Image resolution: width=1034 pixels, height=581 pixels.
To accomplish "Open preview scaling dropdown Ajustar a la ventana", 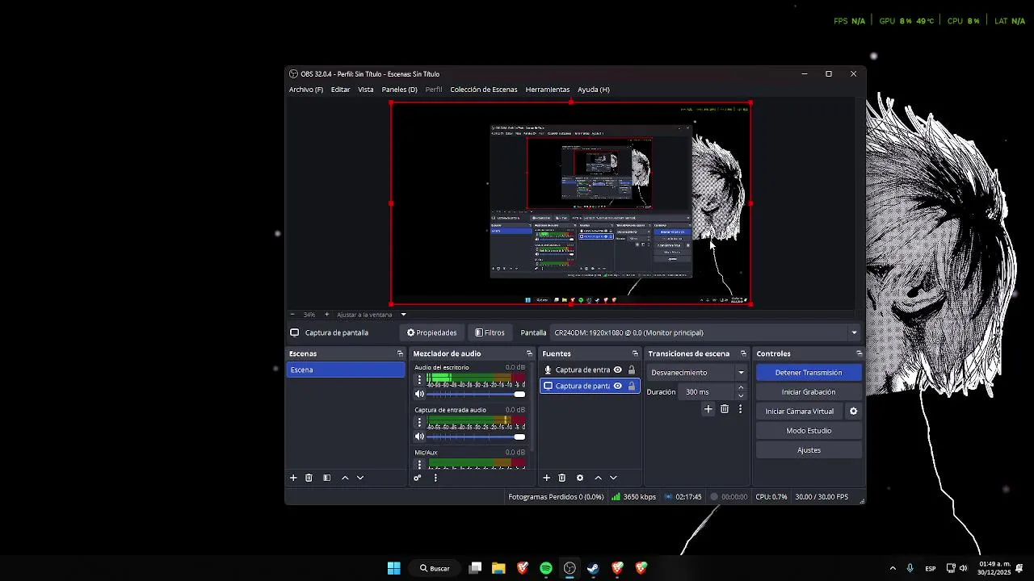I will (x=372, y=315).
